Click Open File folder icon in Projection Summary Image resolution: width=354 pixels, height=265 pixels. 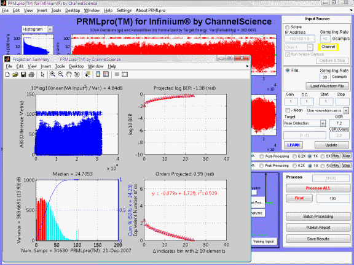pyautogui.click(x=15, y=74)
